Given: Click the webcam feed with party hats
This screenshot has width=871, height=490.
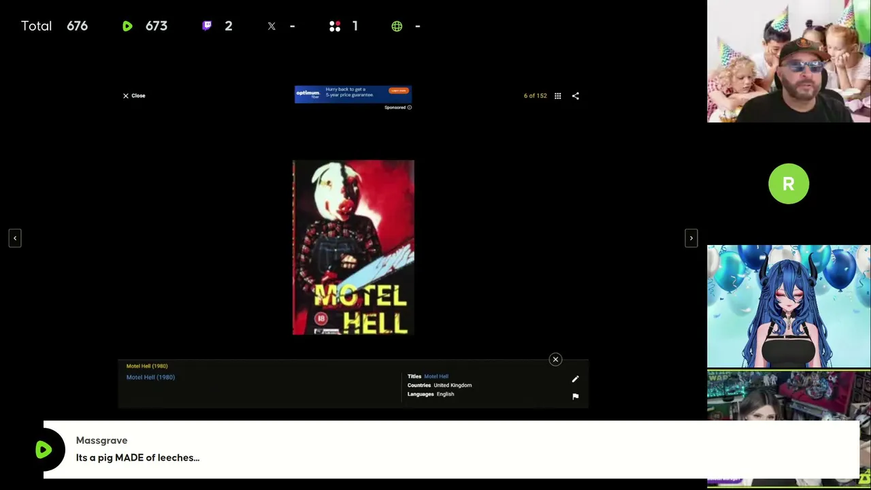Looking at the screenshot, I should pyautogui.click(x=789, y=61).
